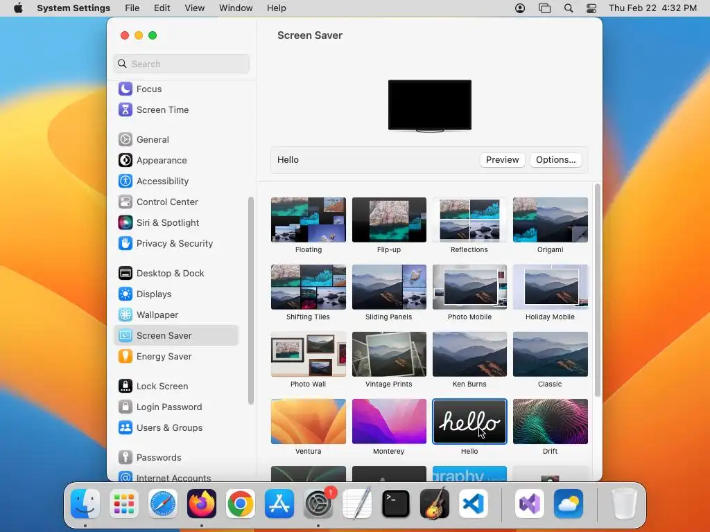Click the Options... button

[x=555, y=160]
